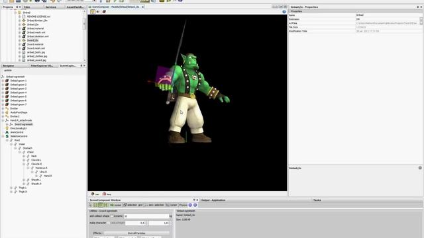Click the Sinbad folder icon in Projects tree
Image resolution: width=424 pixels, height=238 pixels.
coord(19,13)
